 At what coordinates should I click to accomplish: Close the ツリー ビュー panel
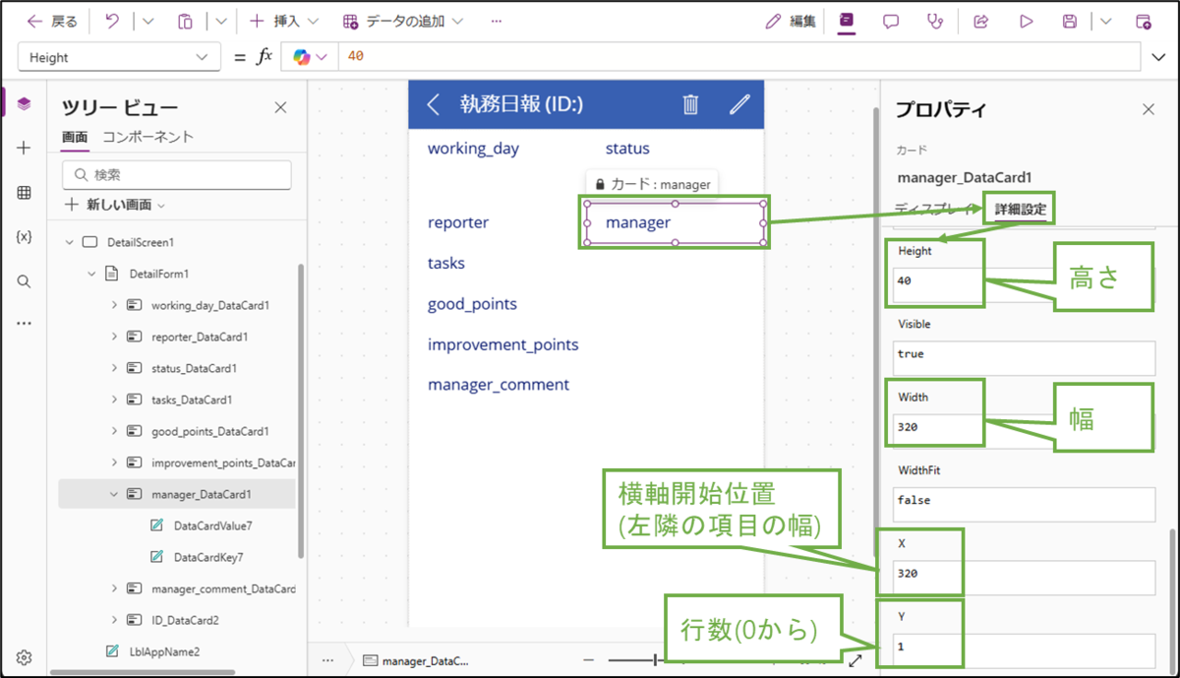280,108
